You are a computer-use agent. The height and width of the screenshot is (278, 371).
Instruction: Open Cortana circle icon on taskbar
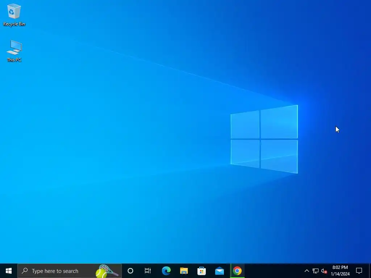tap(130, 271)
